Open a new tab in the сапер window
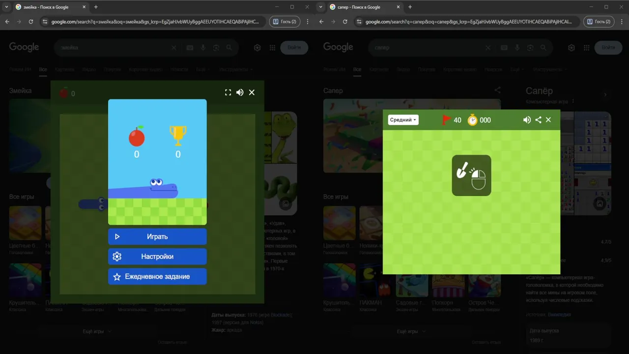The width and height of the screenshot is (629, 354). [410, 7]
